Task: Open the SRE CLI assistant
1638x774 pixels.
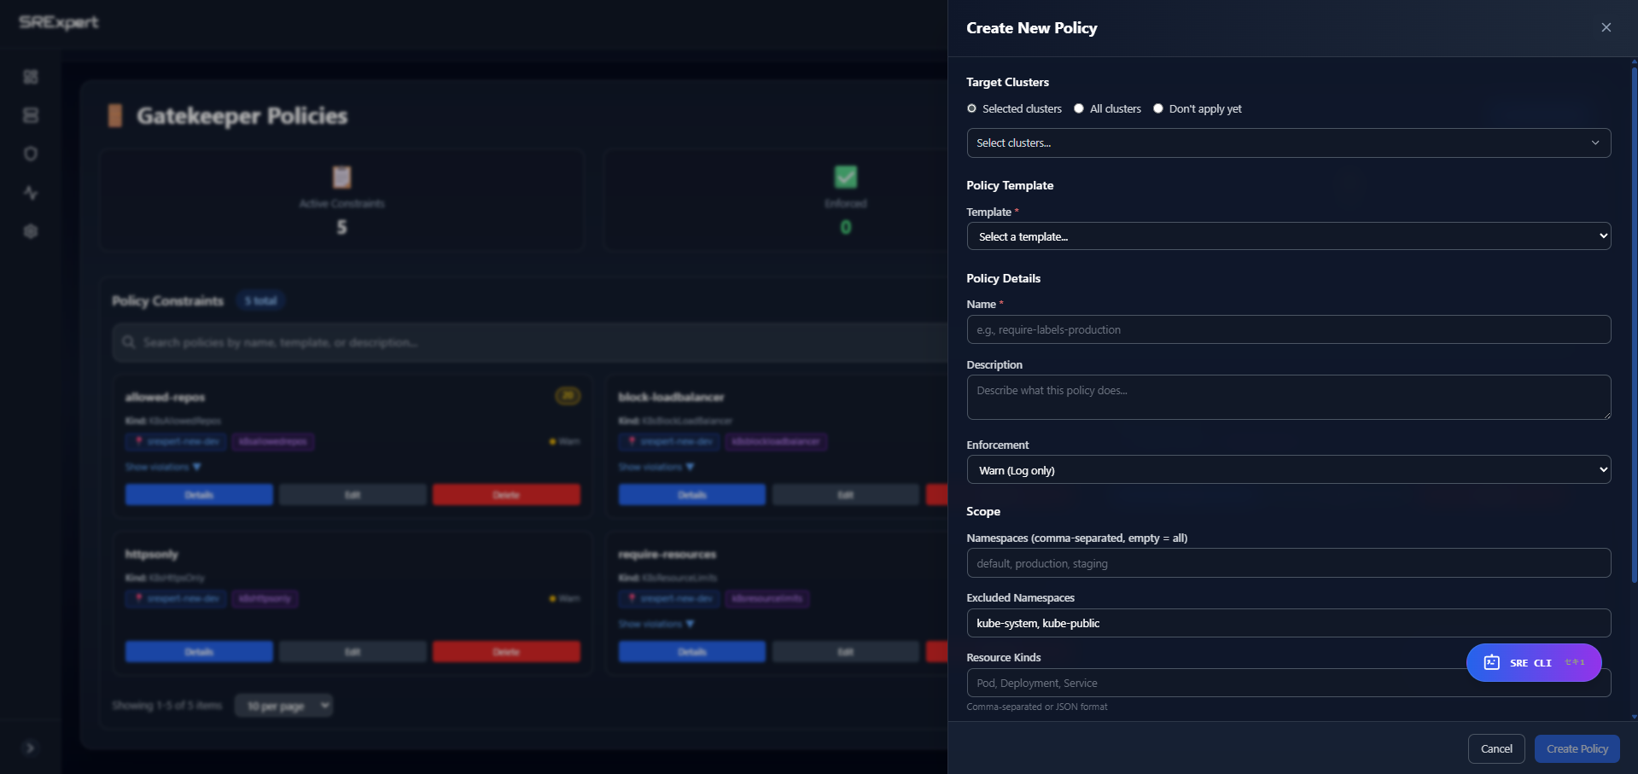Action: (1533, 662)
